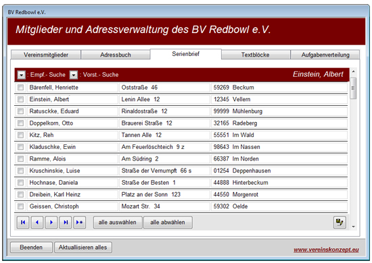Click scrollbar up arrow

coord(354,71)
